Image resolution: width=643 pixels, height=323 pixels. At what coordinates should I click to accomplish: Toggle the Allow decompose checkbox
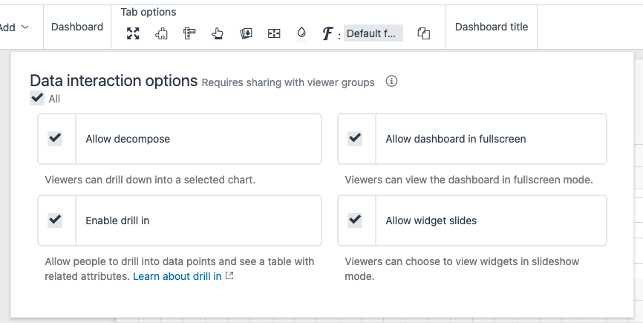[x=55, y=138]
